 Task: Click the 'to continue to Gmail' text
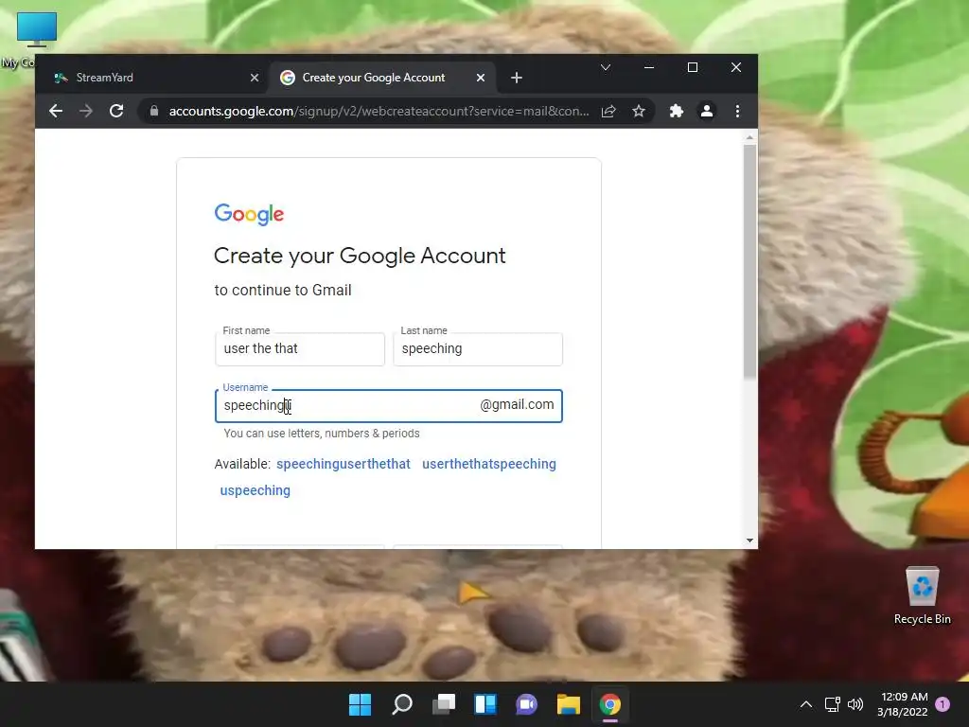click(283, 290)
